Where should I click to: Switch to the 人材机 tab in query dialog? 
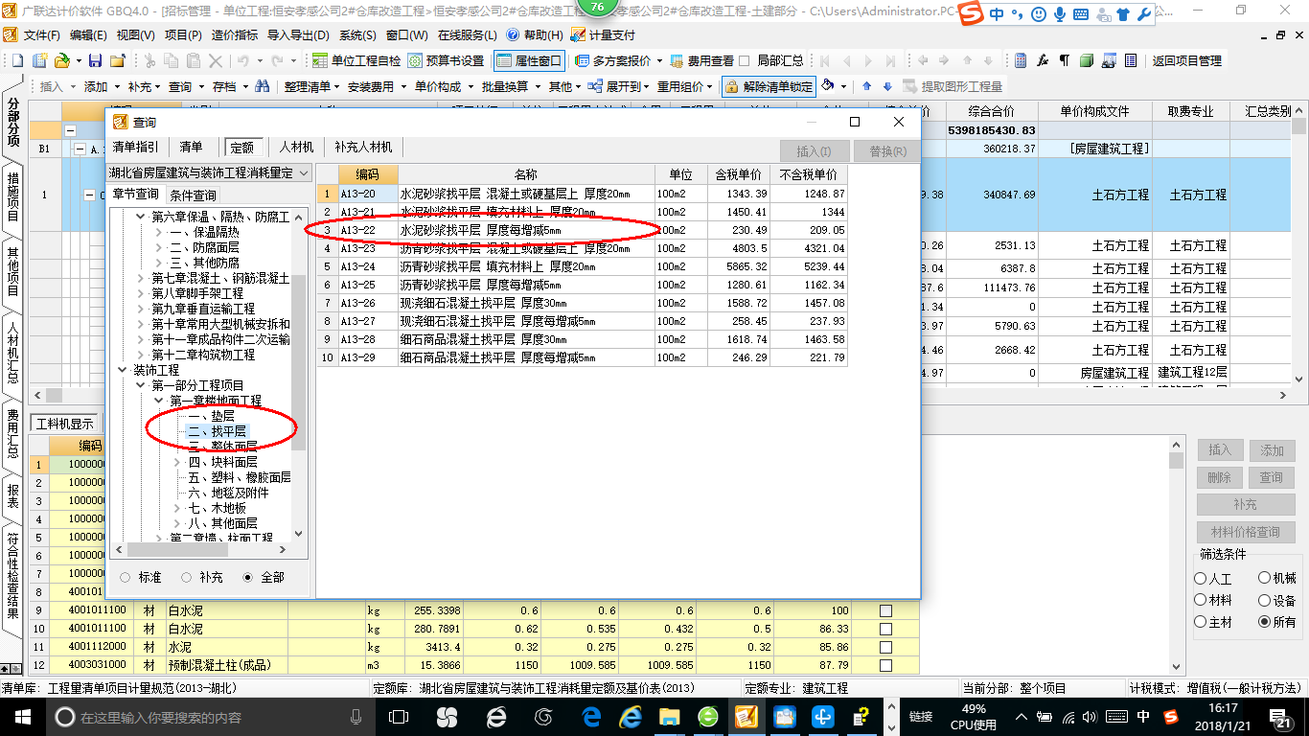296,148
